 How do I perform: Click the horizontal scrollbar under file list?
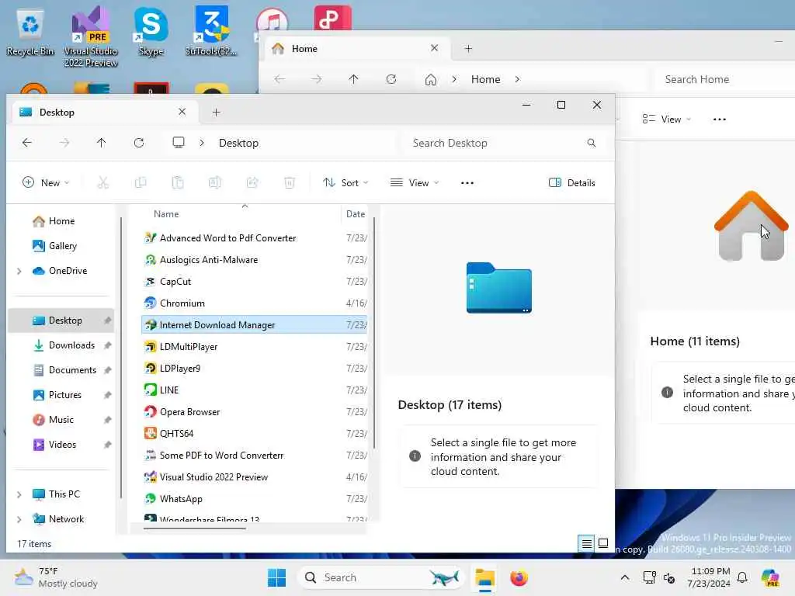[195, 528]
